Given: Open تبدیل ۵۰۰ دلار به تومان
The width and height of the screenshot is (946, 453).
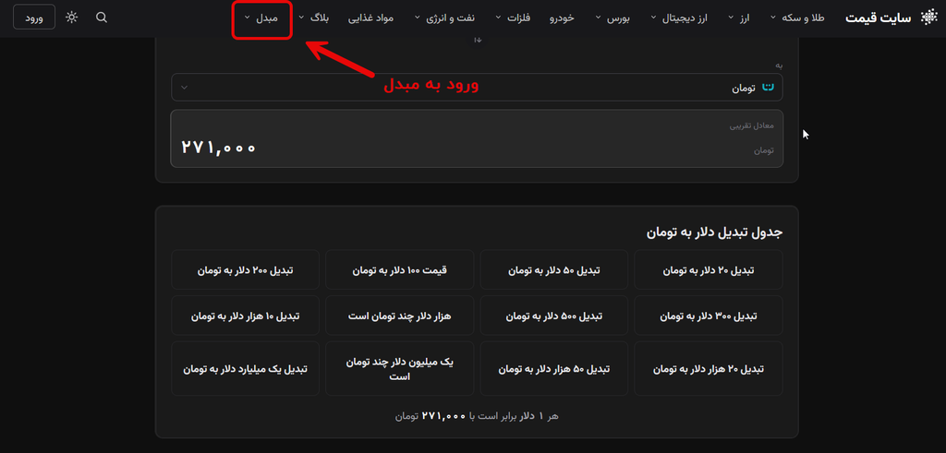Looking at the screenshot, I should (x=554, y=316).
